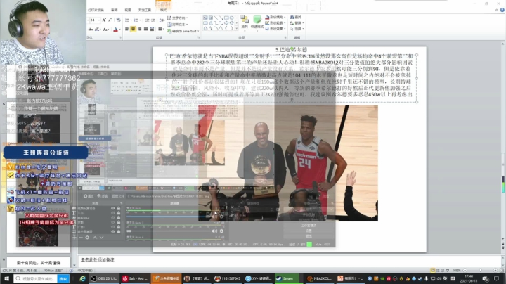Mute the OBS mixer speaker icon
This screenshot has height=284, width=506.
214,231
